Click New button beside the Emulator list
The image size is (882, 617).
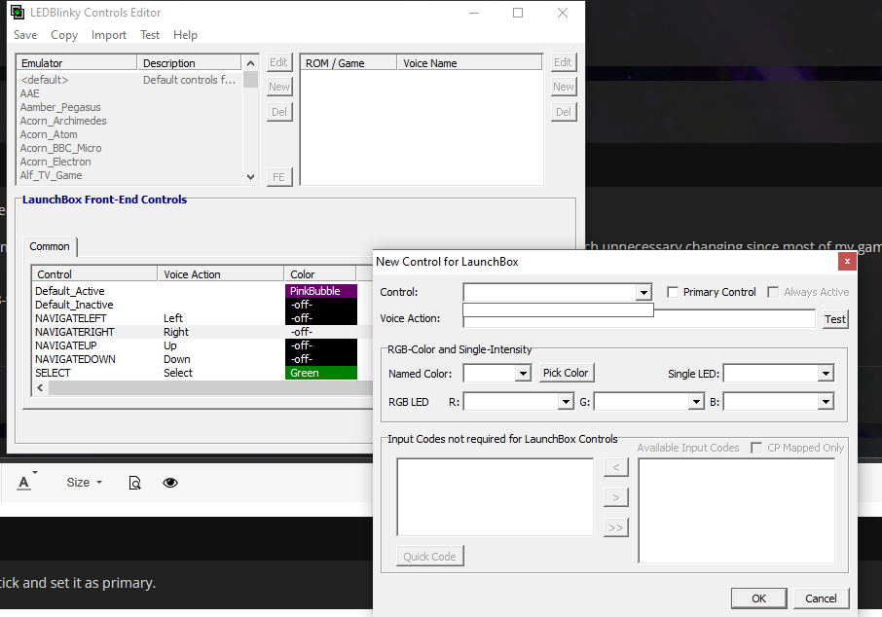(x=279, y=88)
